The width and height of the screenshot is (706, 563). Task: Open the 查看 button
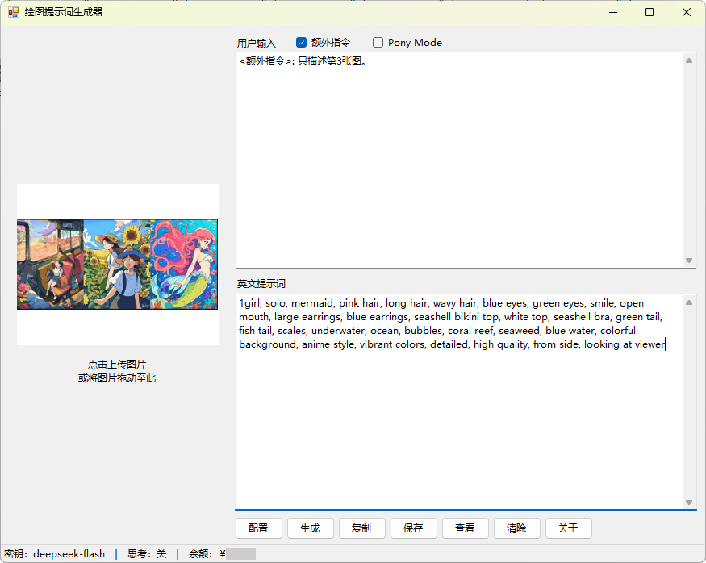[x=465, y=528]
